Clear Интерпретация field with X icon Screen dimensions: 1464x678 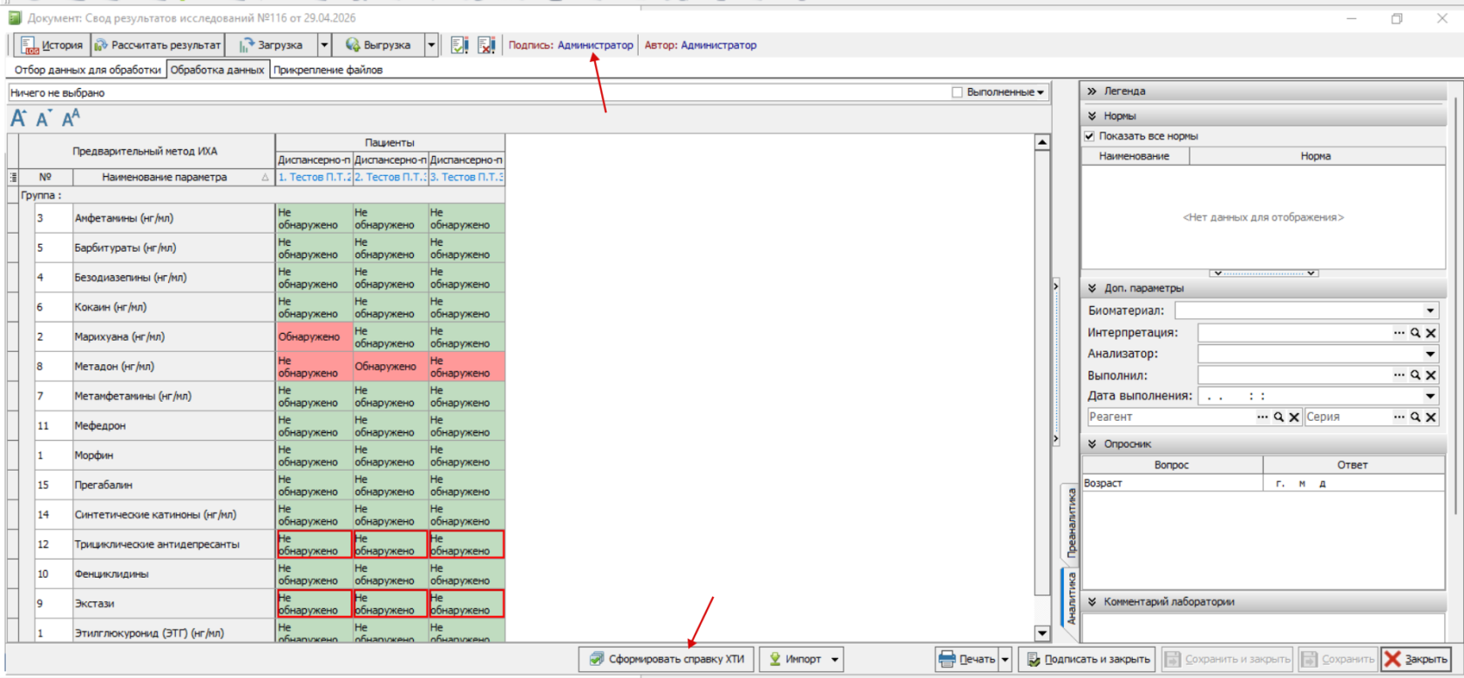pos(1431,333)
